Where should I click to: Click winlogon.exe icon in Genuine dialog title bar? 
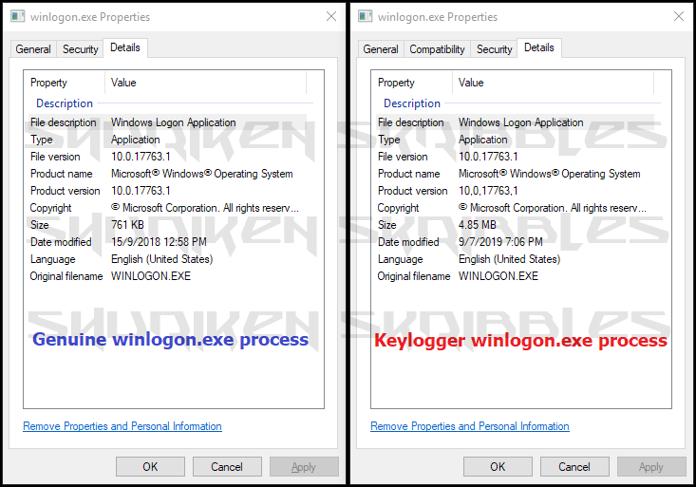click(18, 17)
